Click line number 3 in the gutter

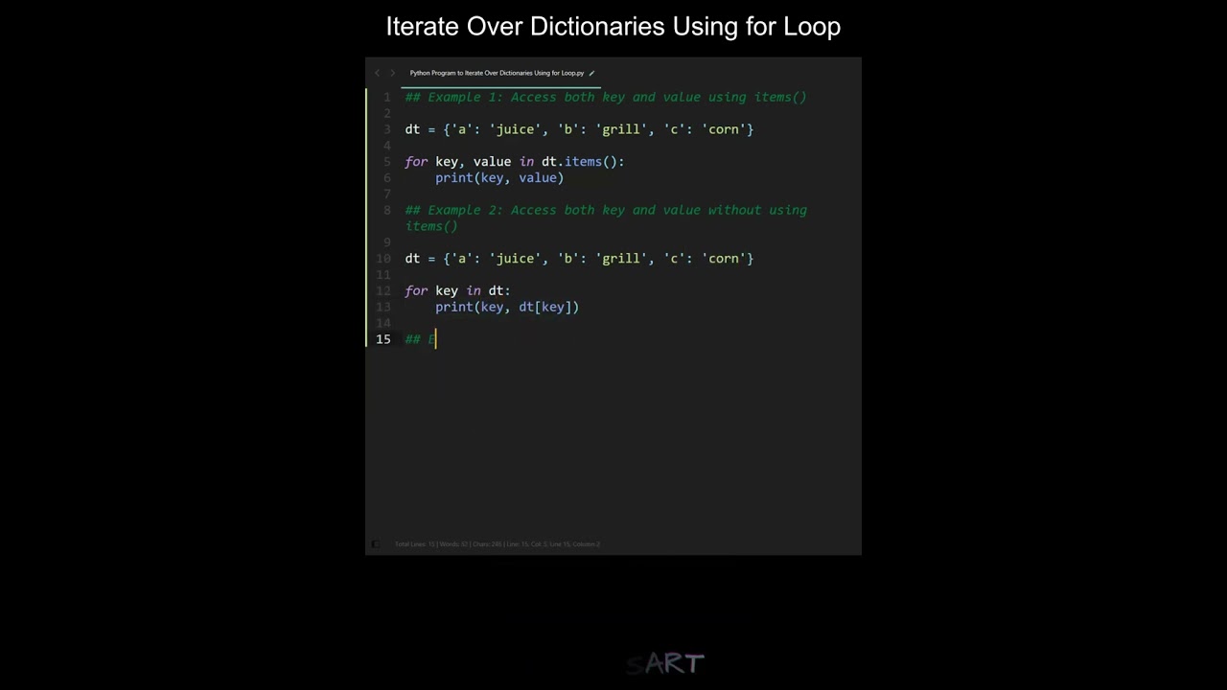pyautogui.click(x=387, y=129)
